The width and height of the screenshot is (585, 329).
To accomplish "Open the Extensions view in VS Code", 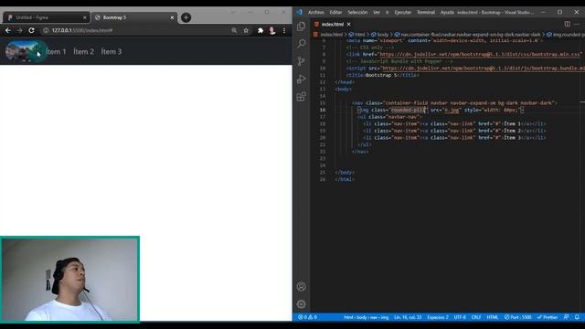I will coord(301,97).
